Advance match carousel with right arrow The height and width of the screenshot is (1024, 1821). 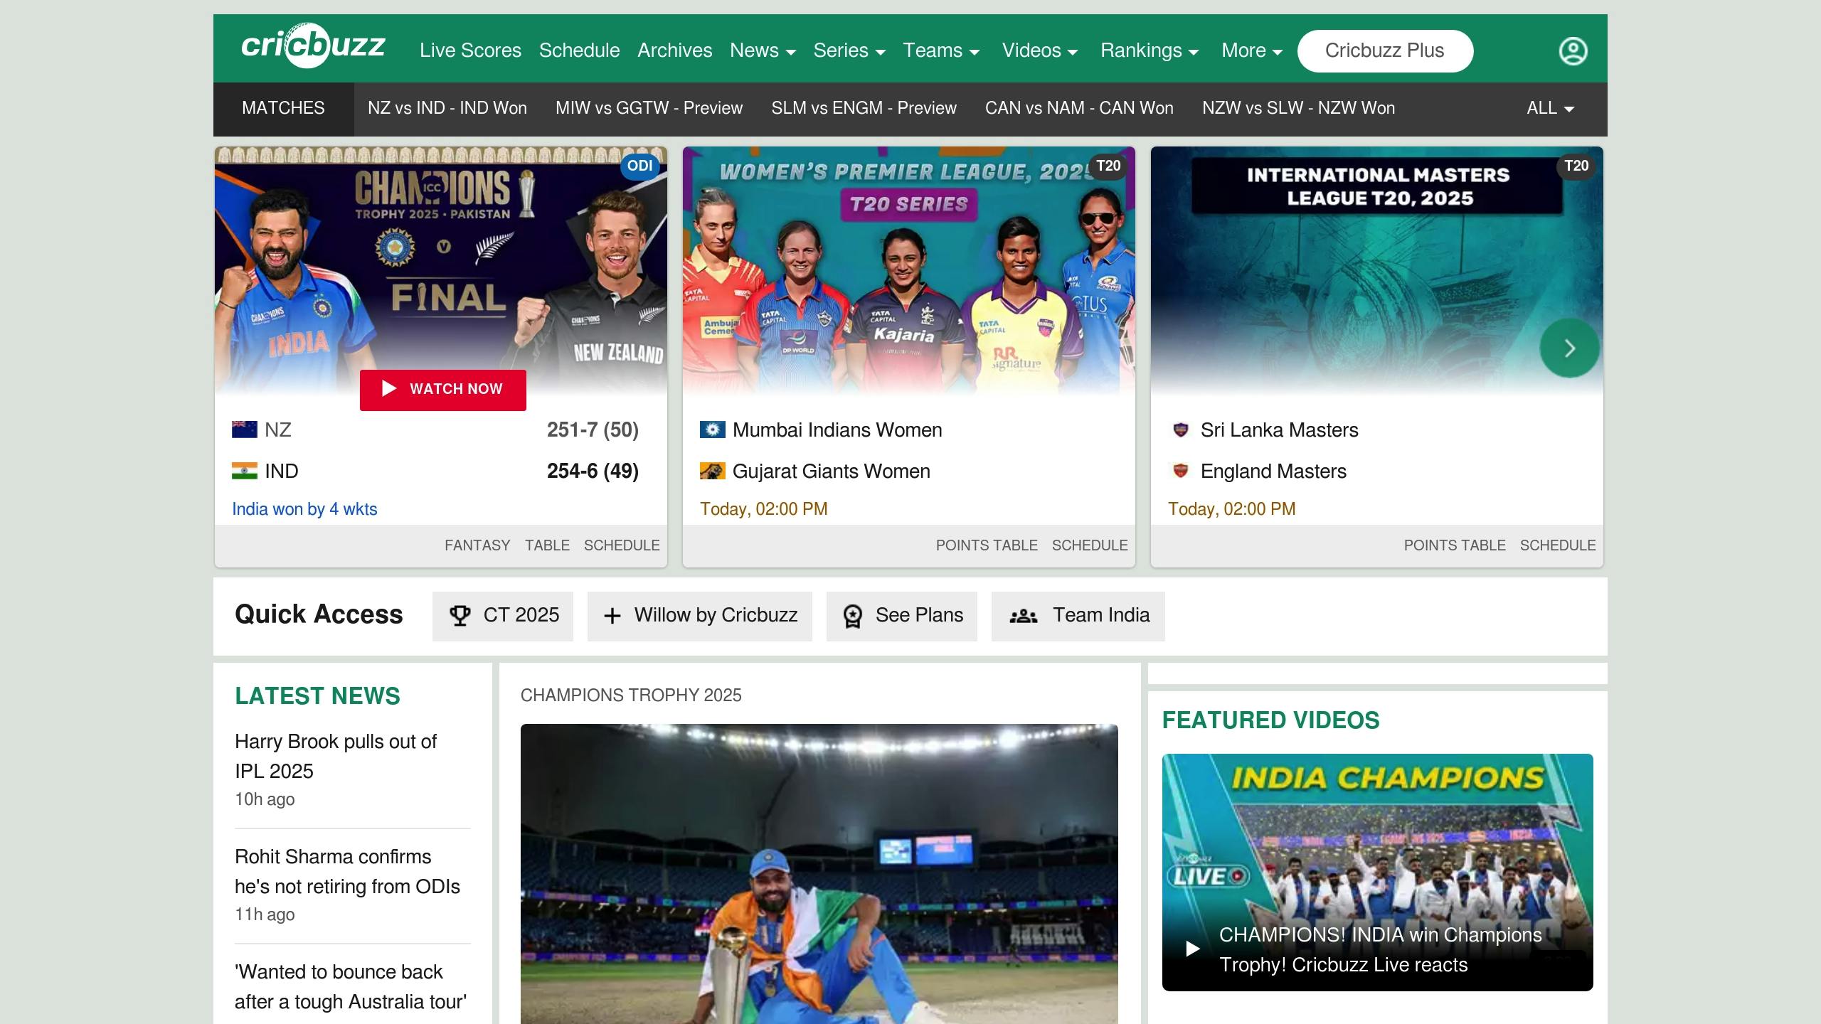click(1569, 348)
